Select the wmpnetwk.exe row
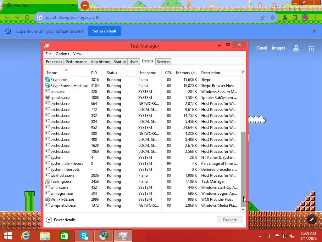 [x=142, y=205]
